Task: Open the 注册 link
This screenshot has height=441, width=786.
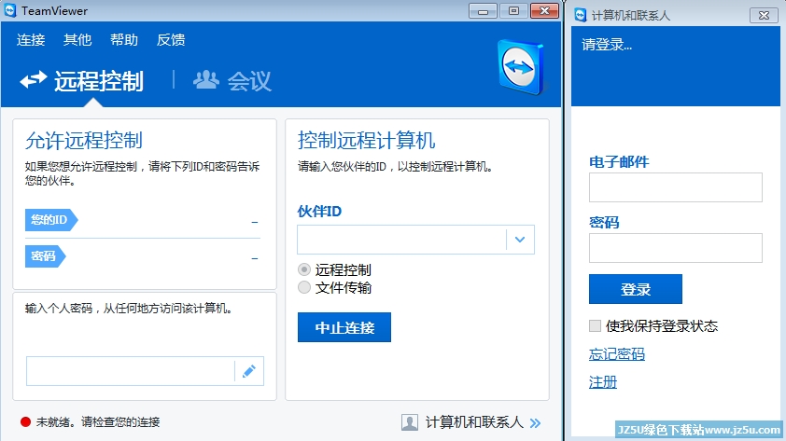Action: click(603, 382)
